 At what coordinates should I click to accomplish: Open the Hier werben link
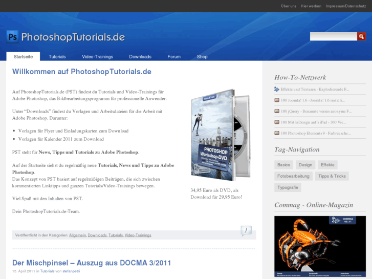click(311, 6)
